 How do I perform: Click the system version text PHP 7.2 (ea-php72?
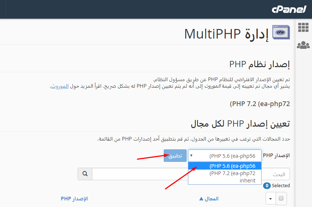click(260, 104)
